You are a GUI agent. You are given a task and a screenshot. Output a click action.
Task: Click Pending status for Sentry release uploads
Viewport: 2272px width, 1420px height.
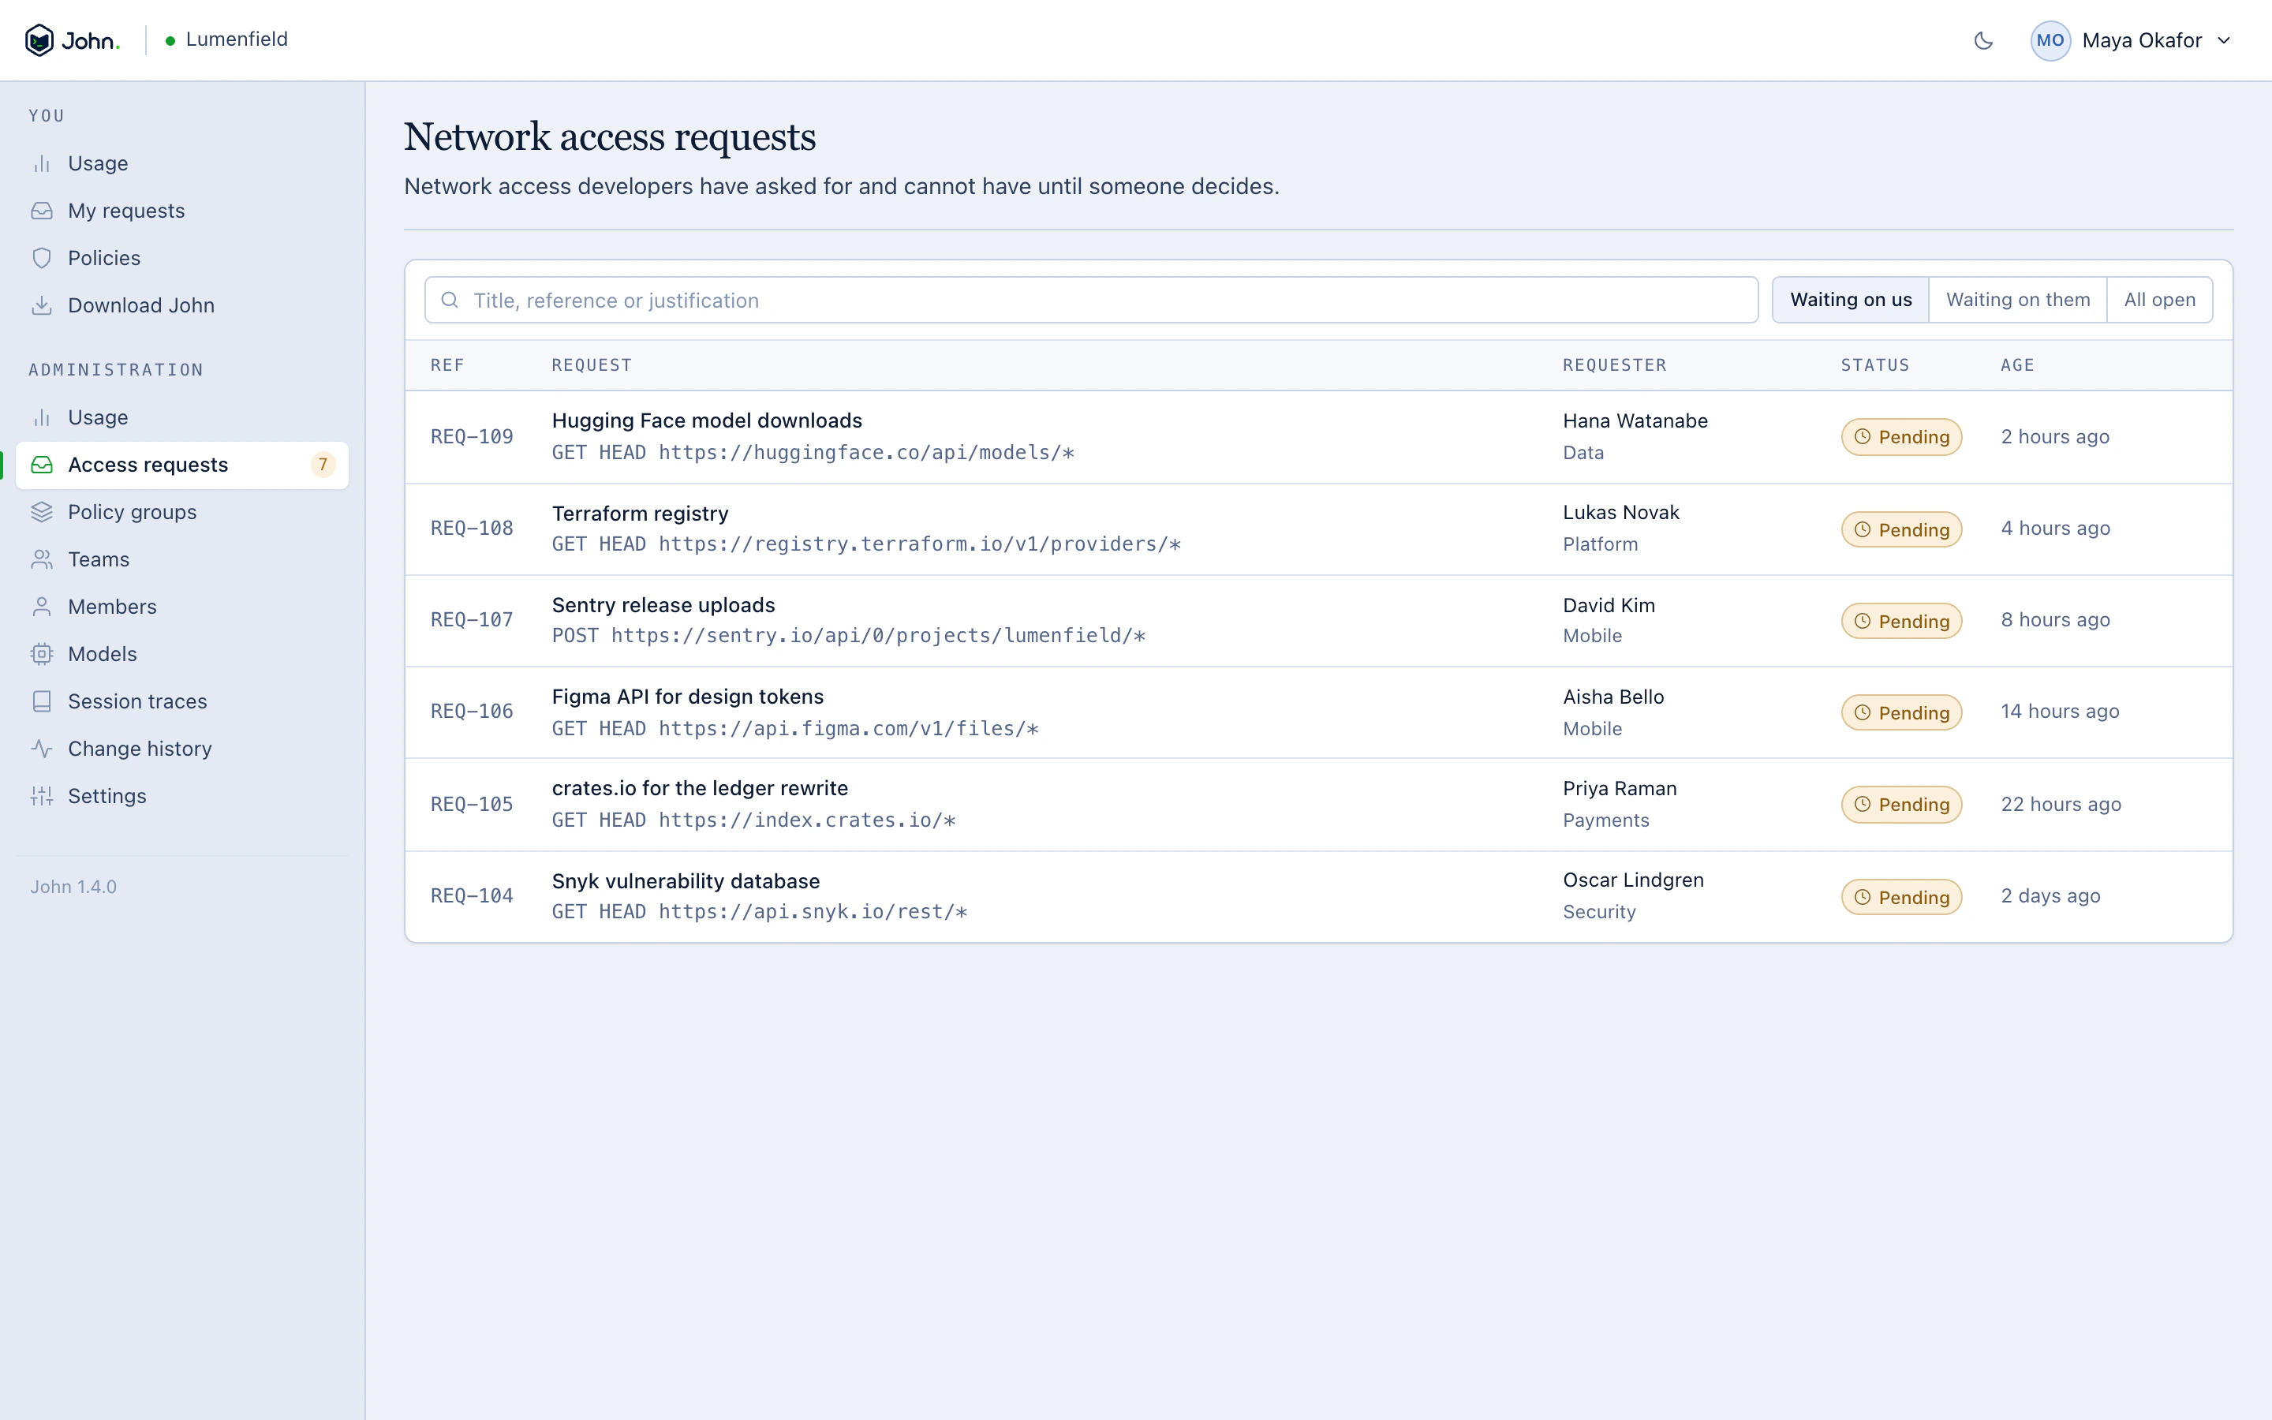pos(1901,621)
